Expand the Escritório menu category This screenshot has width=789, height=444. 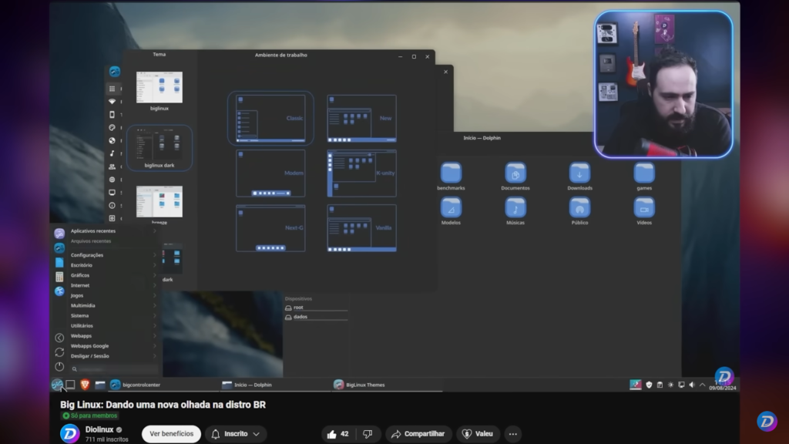click(113, 265)
